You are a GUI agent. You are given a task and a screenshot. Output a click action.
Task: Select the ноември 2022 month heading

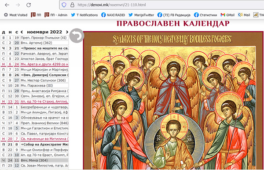click(44, 32)
